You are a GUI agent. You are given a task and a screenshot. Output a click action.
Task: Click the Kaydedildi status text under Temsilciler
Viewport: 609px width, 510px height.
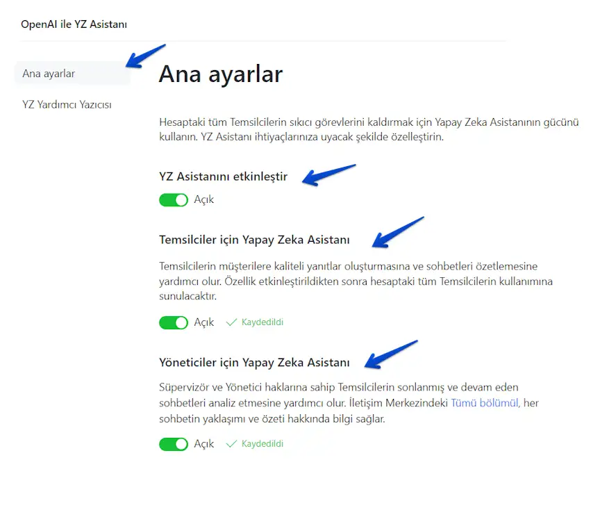click(262, 322)
